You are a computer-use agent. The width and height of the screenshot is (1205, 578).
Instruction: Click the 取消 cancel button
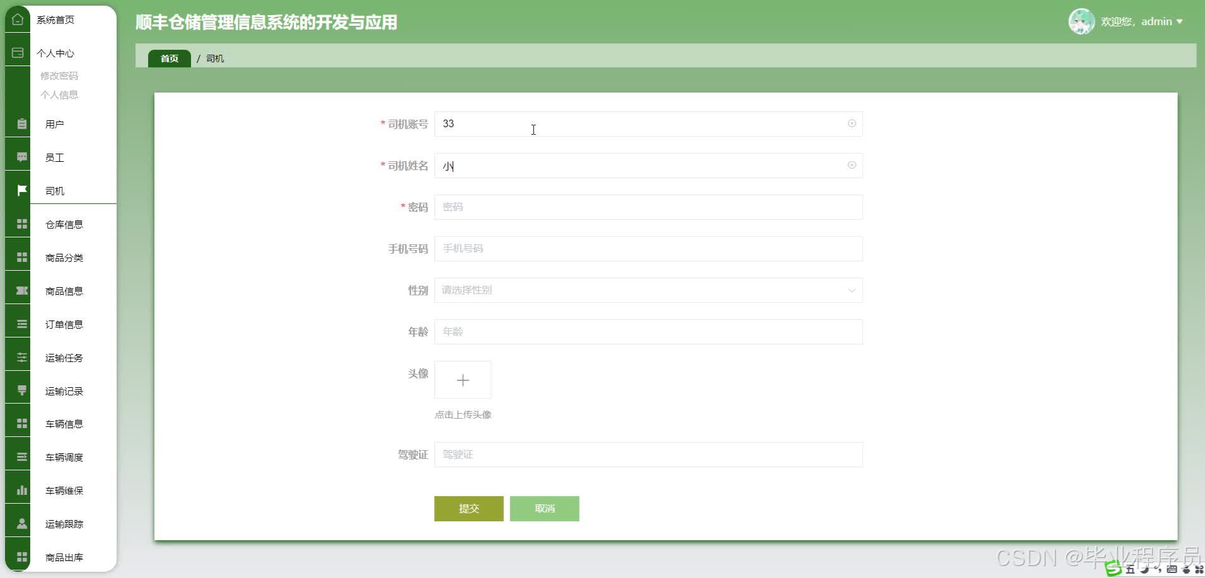pos(545,509)
